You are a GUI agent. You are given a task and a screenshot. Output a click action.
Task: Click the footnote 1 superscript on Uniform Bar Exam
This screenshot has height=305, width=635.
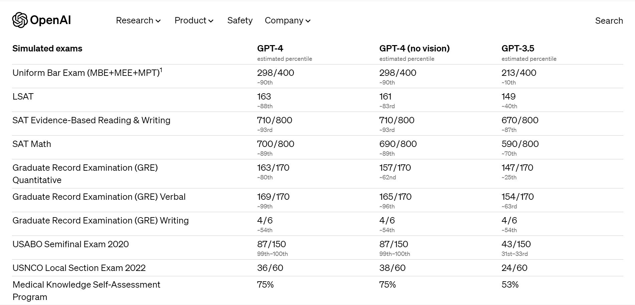pyautogui.click(x=161, y=70)
